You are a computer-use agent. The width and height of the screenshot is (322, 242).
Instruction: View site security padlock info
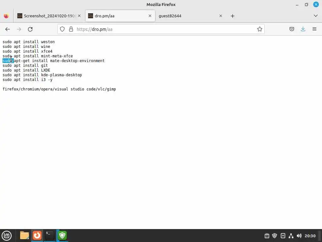coord(71,29)
